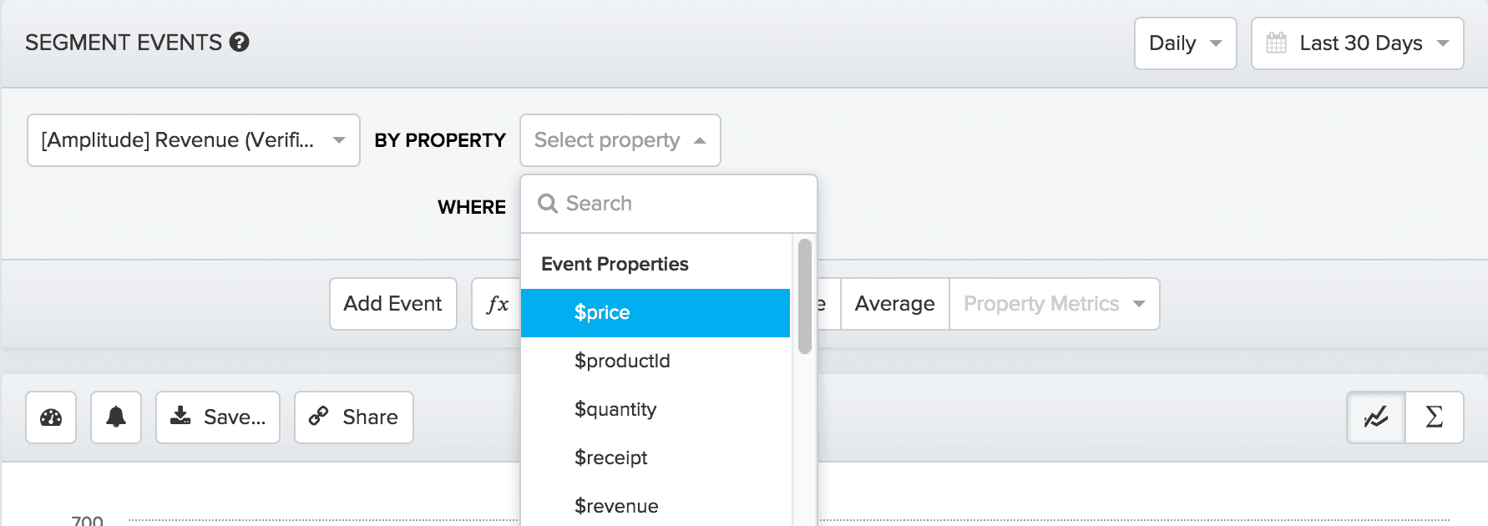Select the $revenue property in the list
The image size is (1488, 526).
[616, 505]
